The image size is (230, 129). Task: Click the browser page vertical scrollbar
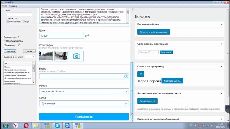[x=132, y=91]
